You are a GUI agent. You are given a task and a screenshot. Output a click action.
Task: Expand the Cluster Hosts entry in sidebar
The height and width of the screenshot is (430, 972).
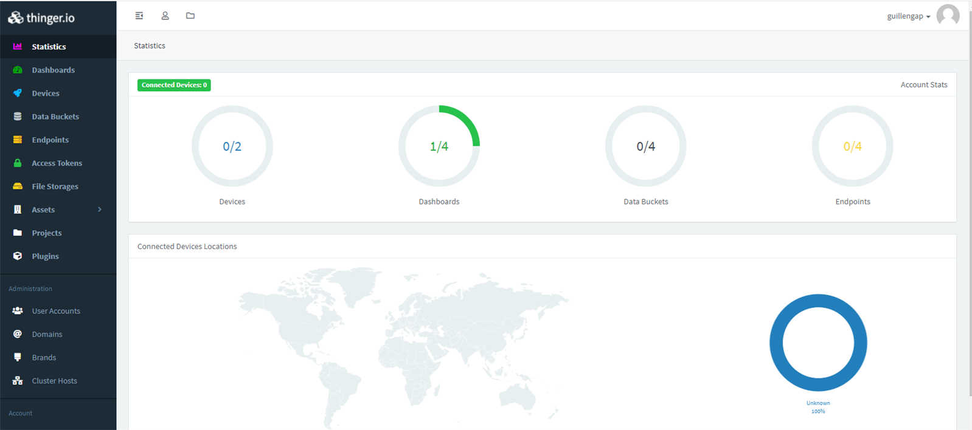(54, 381)
